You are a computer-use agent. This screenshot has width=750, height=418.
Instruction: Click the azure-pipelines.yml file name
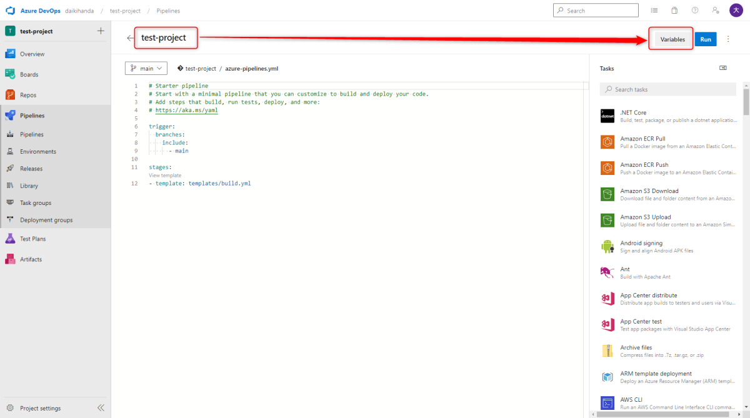251,69
